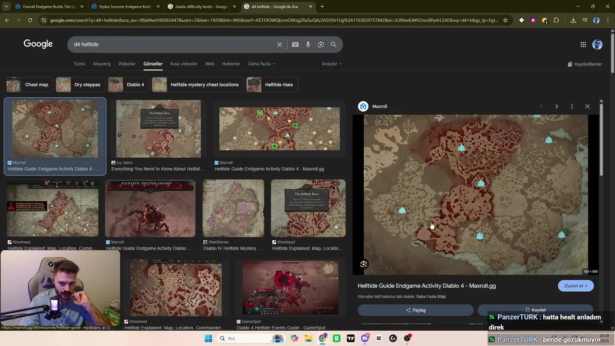Reload the current page

click(x=30, y=20)
